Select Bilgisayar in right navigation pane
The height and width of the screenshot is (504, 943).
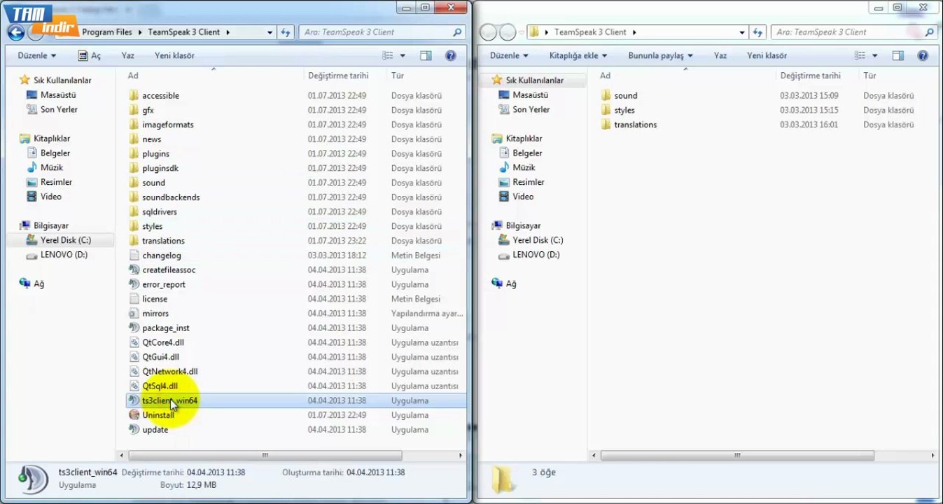tap(516, 225)
